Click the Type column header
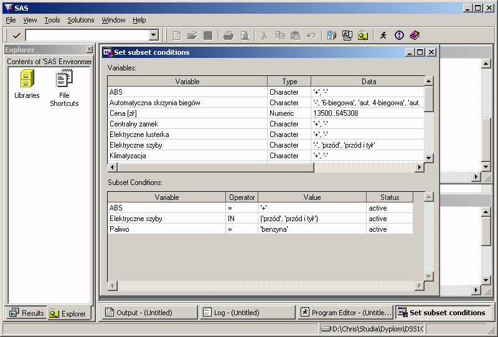 point(289,82)
